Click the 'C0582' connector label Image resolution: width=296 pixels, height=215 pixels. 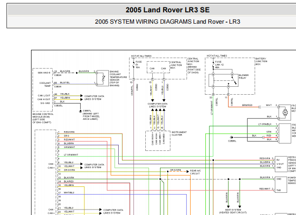coord(137,87)
